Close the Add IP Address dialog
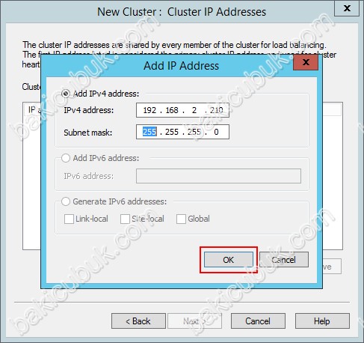This screenshot has width=364, height=343. click(x=306, y=62)
